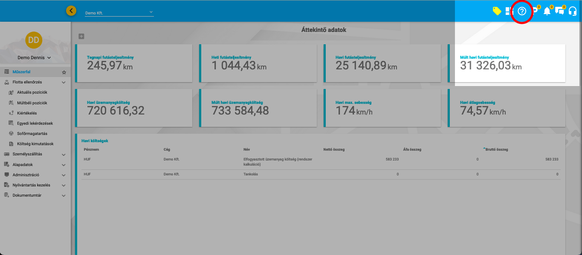
Task: Click the yellow back arrow button
Action: click(x=71, y=11)
